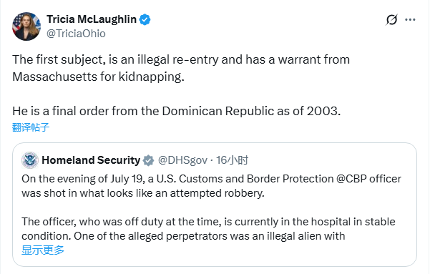Click the main post text about kidnapping warrant
The width and height of the screenshot is (430, 274).
(181, 68)
